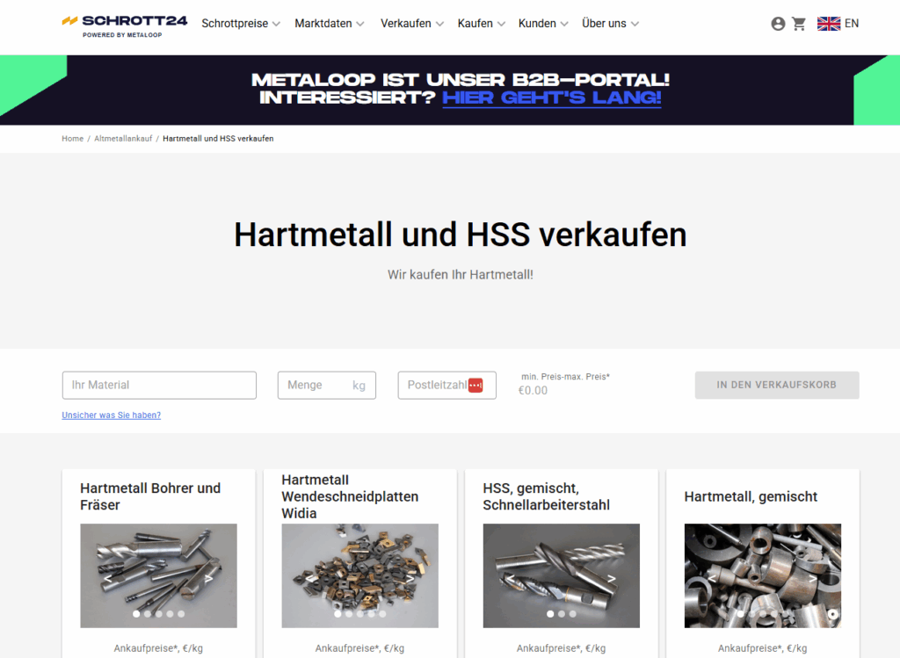The image size is (900, 658).
Task: Next image arrow on Hartmetall Bohrer card
Action: 209,579
